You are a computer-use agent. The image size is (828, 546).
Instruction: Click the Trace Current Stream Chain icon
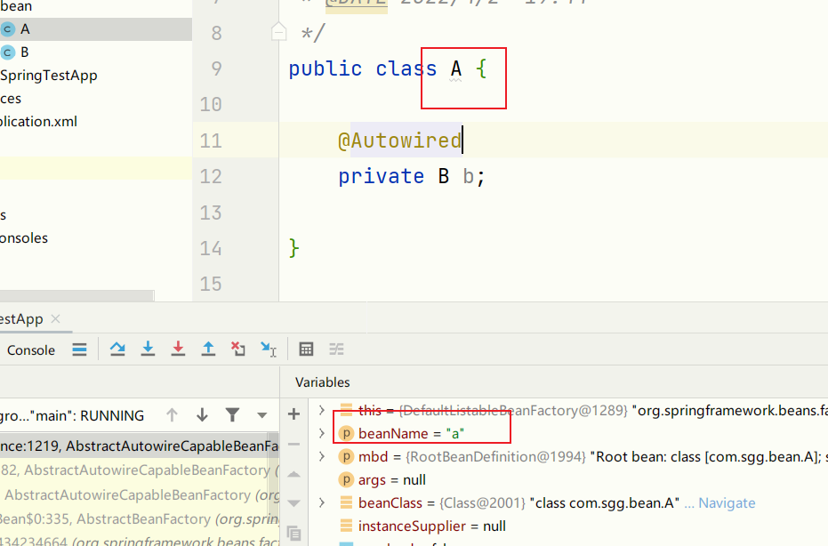pyautogui.click(x=336, y=349)
